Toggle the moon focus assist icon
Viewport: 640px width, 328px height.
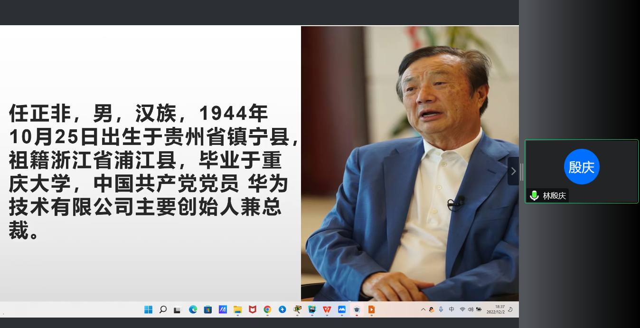coord(510,309)
